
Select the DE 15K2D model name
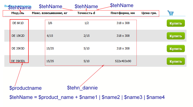(x=18, y=36)
